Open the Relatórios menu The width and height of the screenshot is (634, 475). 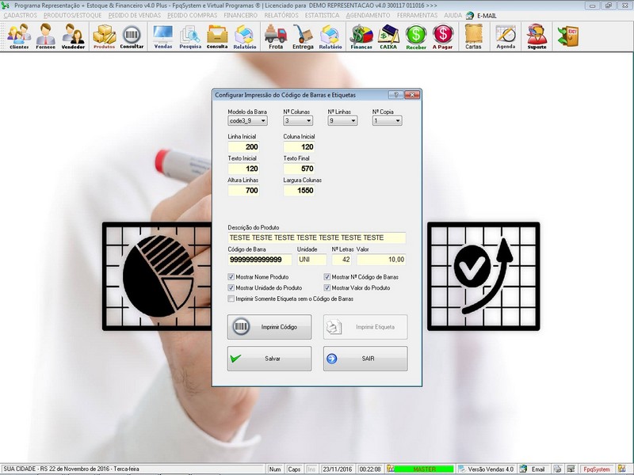click(x=282, y=15)
